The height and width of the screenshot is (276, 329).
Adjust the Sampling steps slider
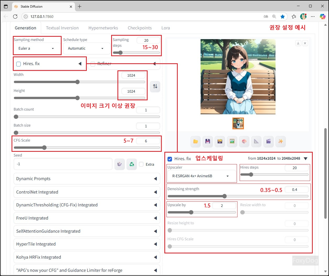point(136,53)
